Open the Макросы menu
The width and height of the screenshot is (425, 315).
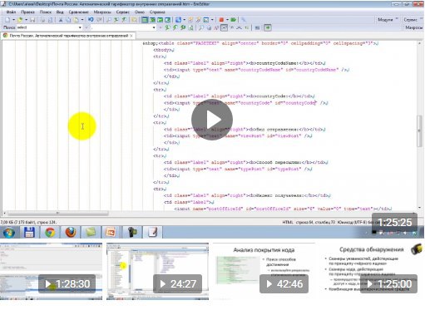pos(102,12)
